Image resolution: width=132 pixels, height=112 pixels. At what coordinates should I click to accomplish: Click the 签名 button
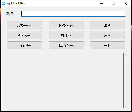(x=107, y=25)
